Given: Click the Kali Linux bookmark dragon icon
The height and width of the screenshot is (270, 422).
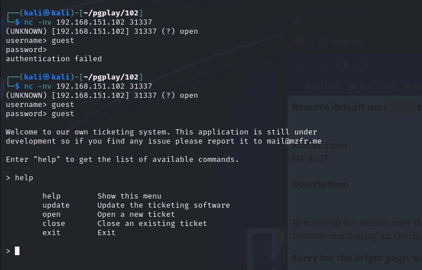Looking at the screenshot, I should pos(299,86).
